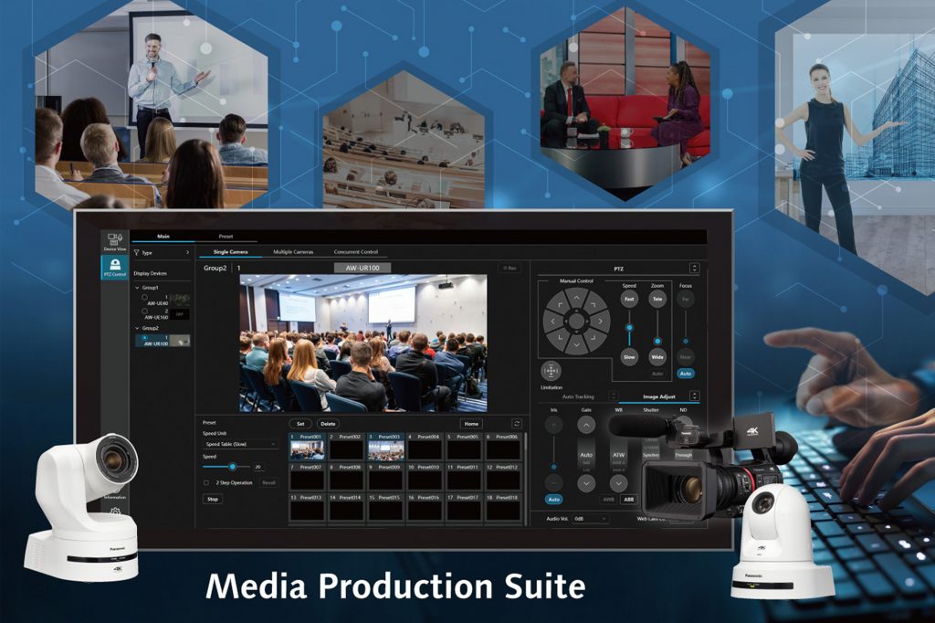Toggle the Iris Auto button
This screenshot has height=623, width=935.
tap(554, 500)
